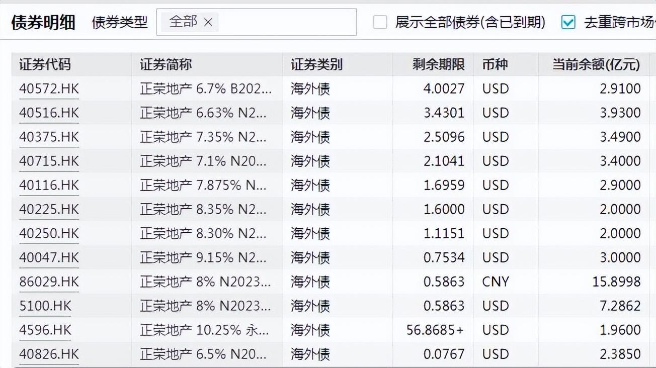Open the 债券类型 dropdown field

pos(256,22)
